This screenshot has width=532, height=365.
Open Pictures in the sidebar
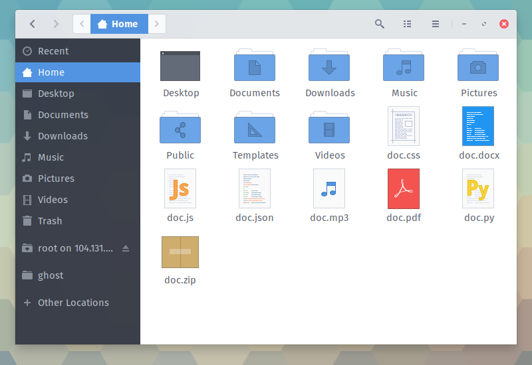78,179
